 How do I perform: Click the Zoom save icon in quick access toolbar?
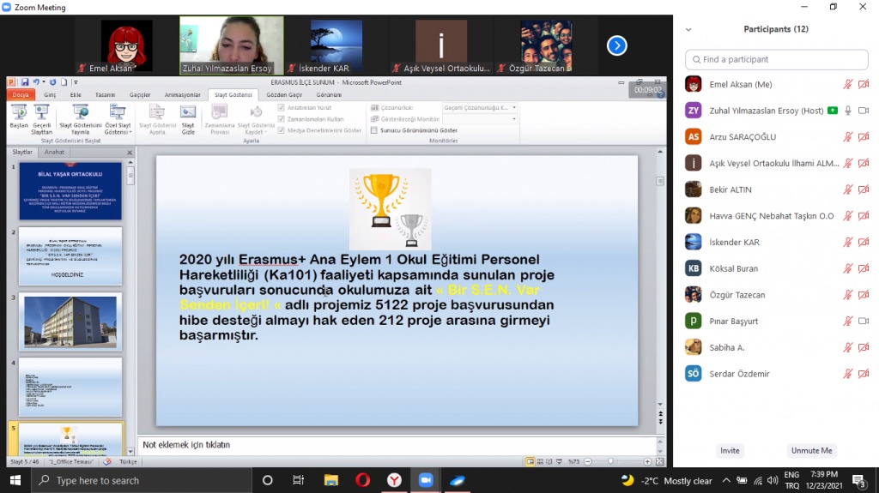25,82
